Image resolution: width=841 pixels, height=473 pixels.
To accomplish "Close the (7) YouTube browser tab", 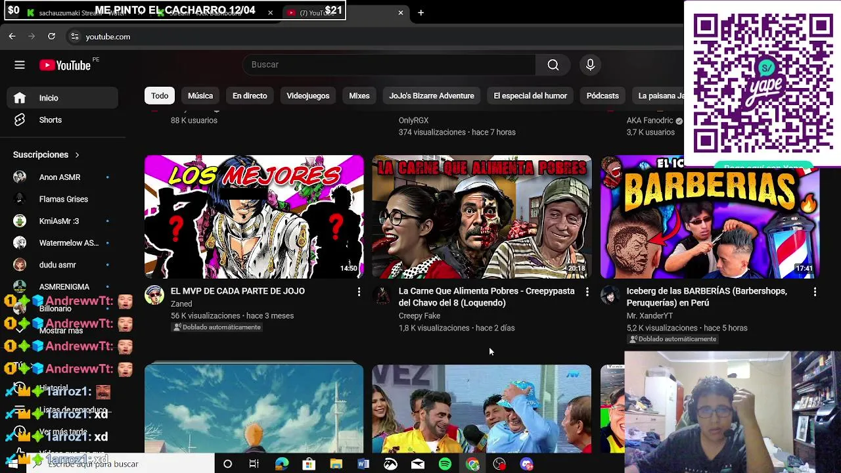I will coord(401,12).
